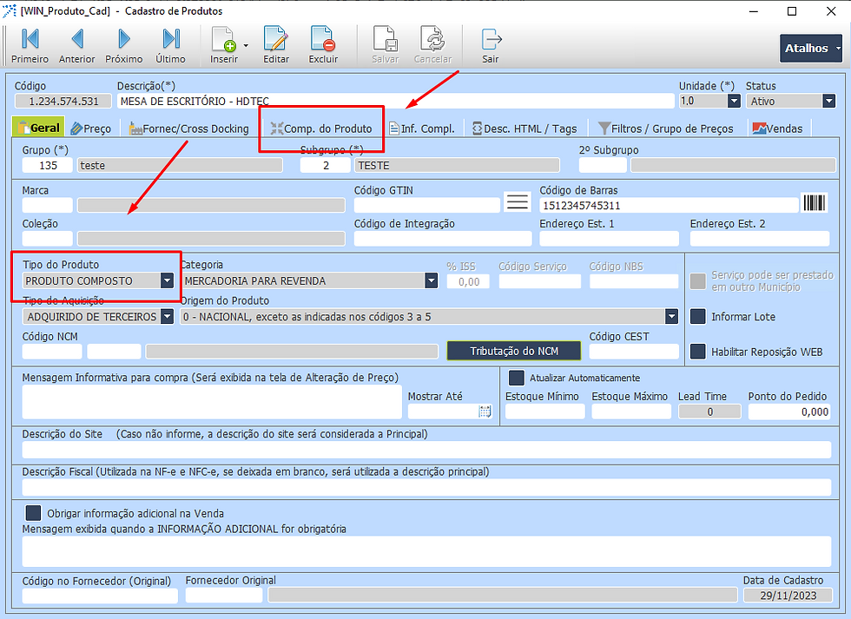Click the Marca code field
The width and height of the screenshot is (851, 619).
coord(47,205)
